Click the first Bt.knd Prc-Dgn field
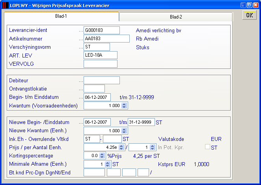Screen dimensions: 261x185 click(x=94, y=172)
